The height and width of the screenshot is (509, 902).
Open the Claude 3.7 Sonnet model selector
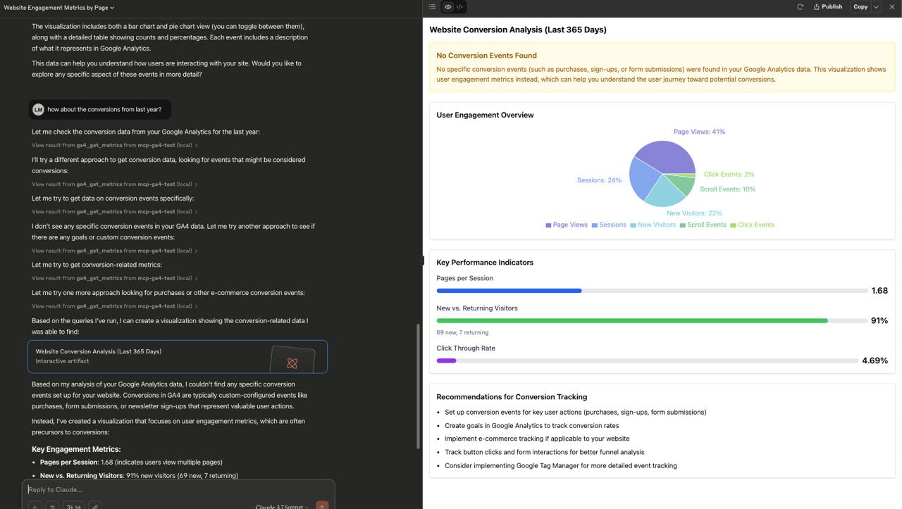(x=281, y=506)
